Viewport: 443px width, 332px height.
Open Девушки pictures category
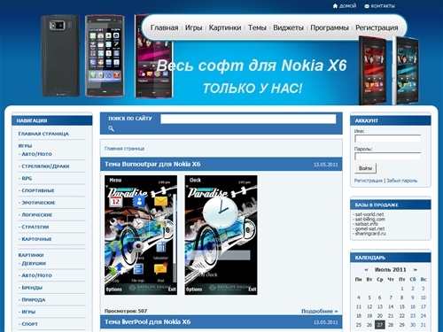tap(34, 263)
